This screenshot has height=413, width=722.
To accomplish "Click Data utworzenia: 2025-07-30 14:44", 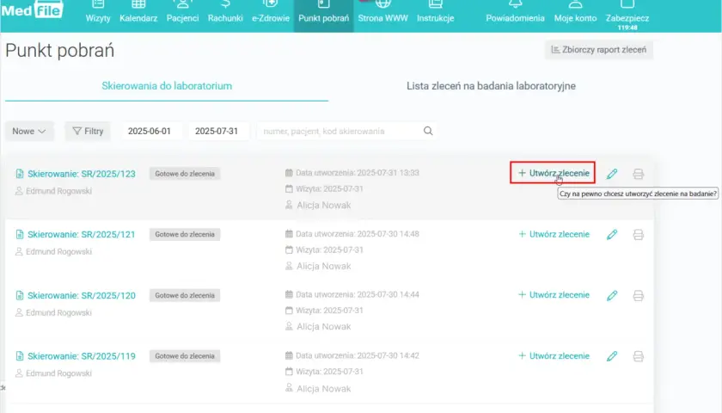I will click(358, 294).
